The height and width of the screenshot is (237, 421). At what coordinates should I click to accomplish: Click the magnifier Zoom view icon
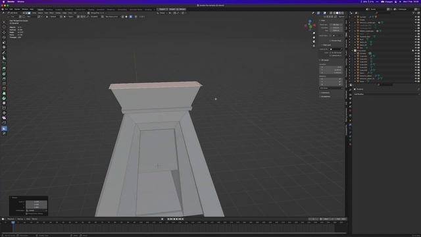[314, 34]
